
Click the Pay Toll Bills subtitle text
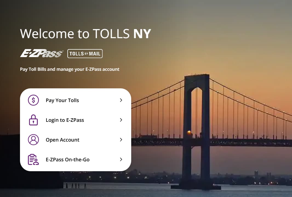(x=70, y=69)
